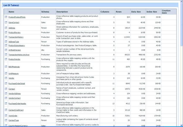Image resolution: width=183 pixels, height=127 pixels.
Task: Click the table icon next to TransactionHistory
Action: (6, 37)
